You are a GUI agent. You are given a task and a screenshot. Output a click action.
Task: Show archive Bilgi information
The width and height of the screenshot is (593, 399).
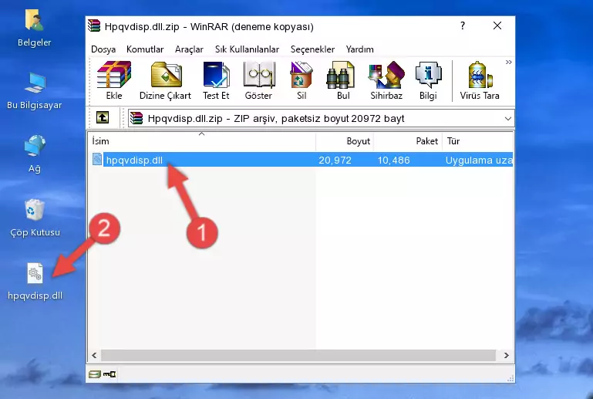tap(428, 80)
